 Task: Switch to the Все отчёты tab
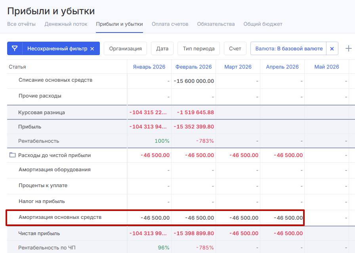point(21,24)
